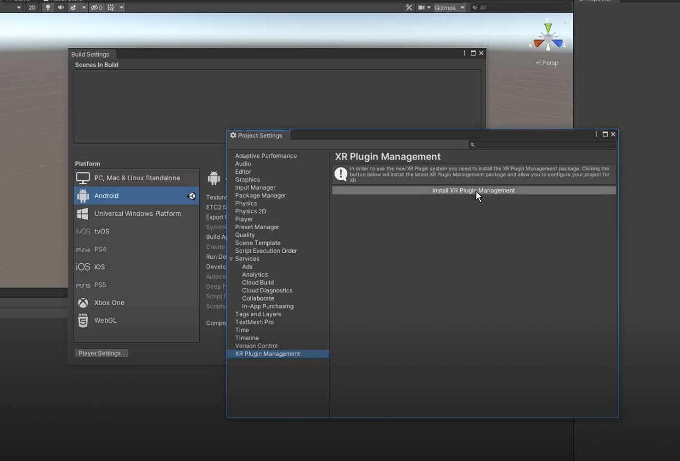Open Gizmos dropdown arrow
The width and height of the screenshot is (680, 461).
[462, 7]
